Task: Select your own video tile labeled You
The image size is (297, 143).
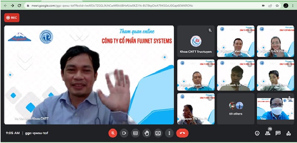Action: [275, 109]
